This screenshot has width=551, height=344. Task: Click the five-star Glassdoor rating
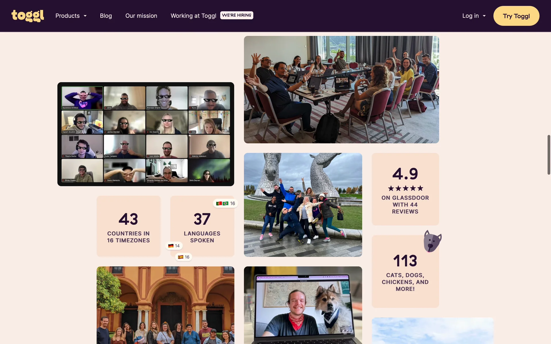pos(405,188)
